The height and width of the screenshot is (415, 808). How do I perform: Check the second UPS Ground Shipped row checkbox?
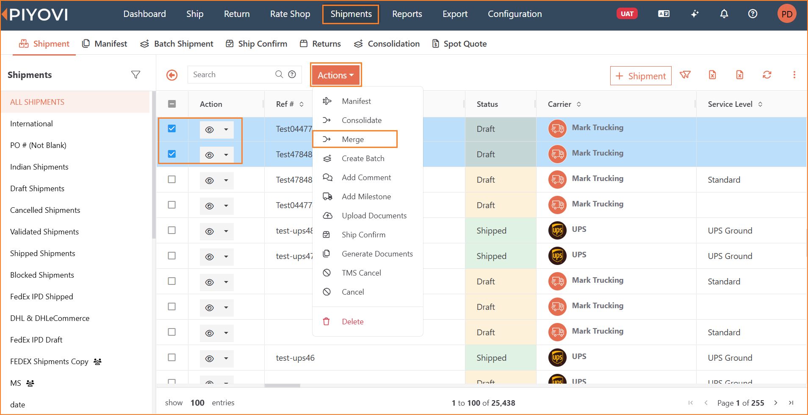[172, 256]
